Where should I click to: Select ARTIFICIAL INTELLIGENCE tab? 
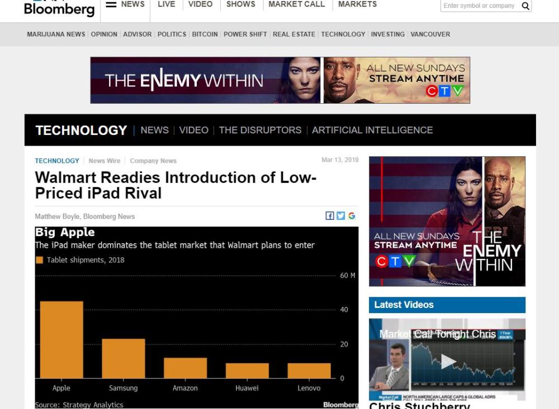click(372, 130)
